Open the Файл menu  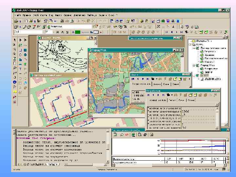point(18,15)
